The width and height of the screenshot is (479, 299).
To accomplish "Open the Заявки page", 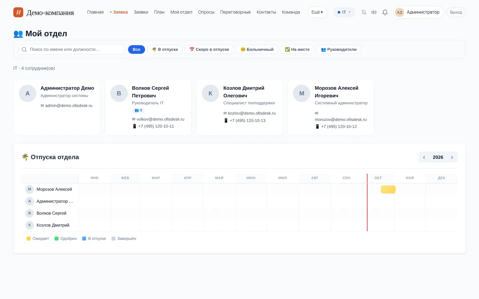I will pos(141,12).
